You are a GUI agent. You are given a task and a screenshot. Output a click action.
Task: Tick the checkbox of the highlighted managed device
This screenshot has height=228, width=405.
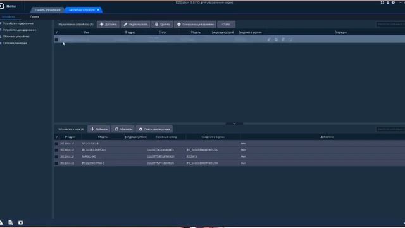coord(56,39)
